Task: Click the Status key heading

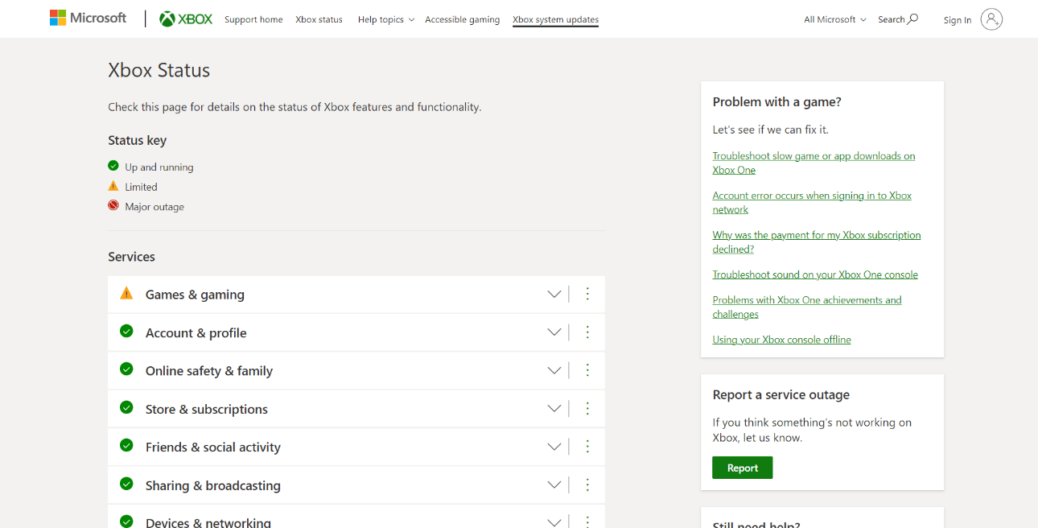Action: tap(138, 140)
